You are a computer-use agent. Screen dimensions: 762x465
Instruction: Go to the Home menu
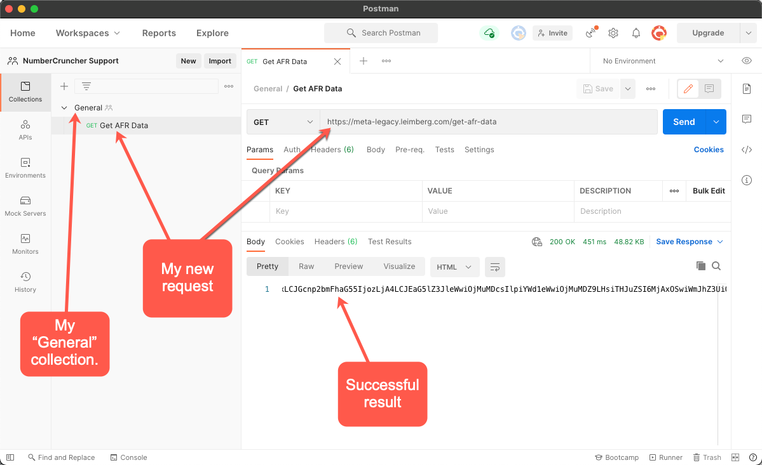pos(23,33)
